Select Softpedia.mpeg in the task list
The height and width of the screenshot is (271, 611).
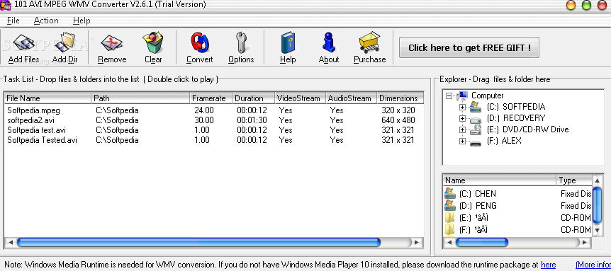click(x=33, y=110)
